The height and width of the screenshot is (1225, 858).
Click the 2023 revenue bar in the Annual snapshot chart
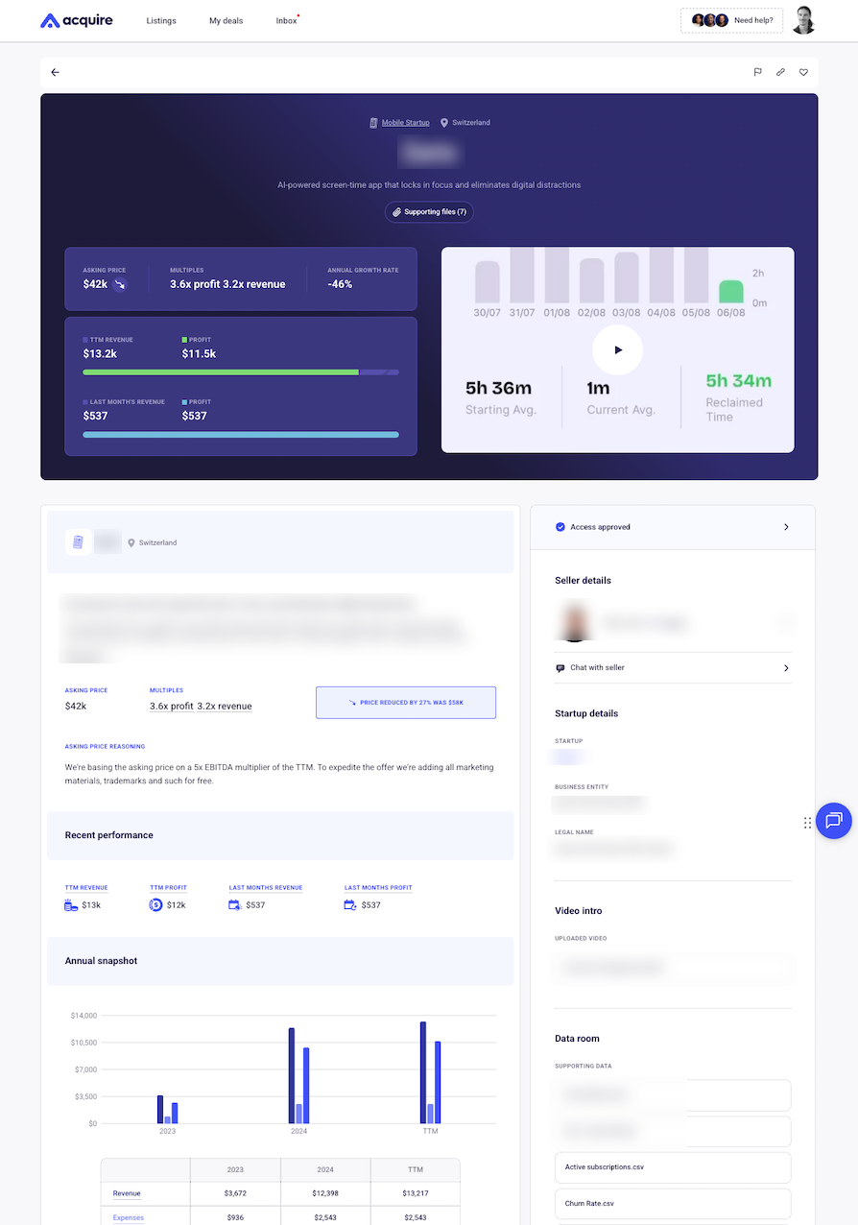160,1110
